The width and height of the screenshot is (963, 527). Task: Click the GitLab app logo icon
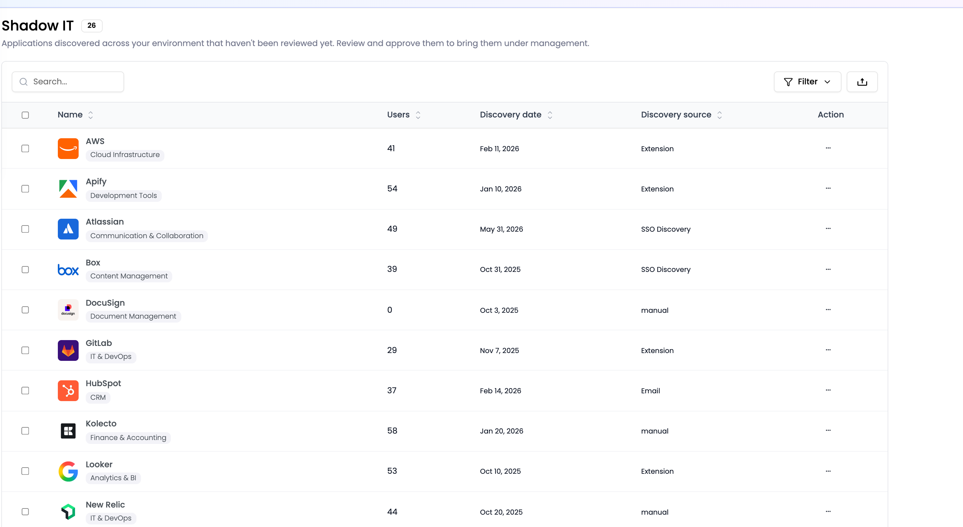pyautogui.click(x=68, y=350)
